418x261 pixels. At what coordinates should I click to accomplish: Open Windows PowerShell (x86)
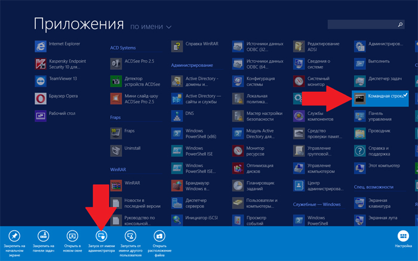tap(177, 133)
